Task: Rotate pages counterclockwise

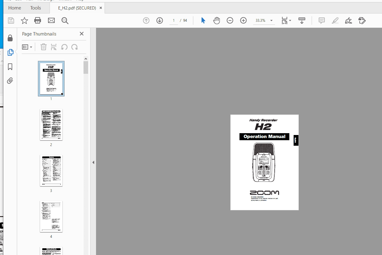Action: pos(64,47)
